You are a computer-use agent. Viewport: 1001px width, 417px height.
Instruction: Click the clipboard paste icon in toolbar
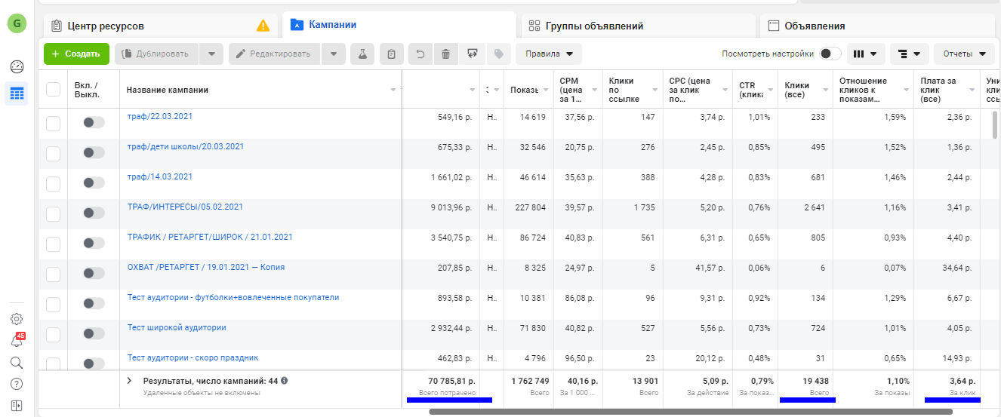[391, 54]
